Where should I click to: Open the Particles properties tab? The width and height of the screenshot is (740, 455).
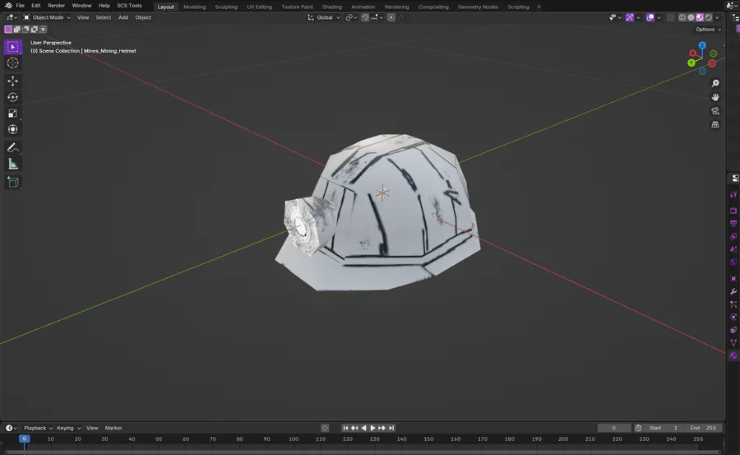point(733,304)
